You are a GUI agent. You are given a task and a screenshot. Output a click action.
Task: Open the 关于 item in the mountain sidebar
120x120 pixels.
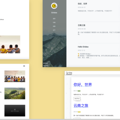54,30
